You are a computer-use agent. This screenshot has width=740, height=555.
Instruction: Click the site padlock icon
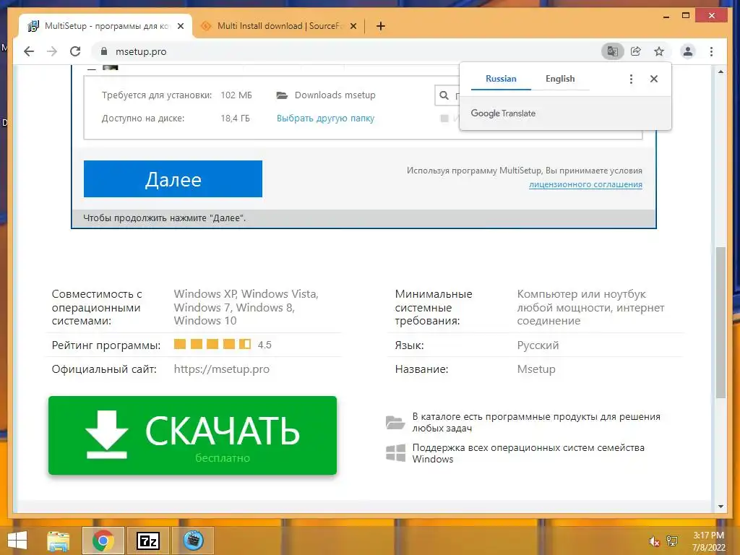104,51
